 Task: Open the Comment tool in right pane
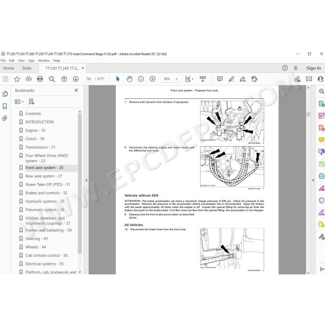[321, 140]
